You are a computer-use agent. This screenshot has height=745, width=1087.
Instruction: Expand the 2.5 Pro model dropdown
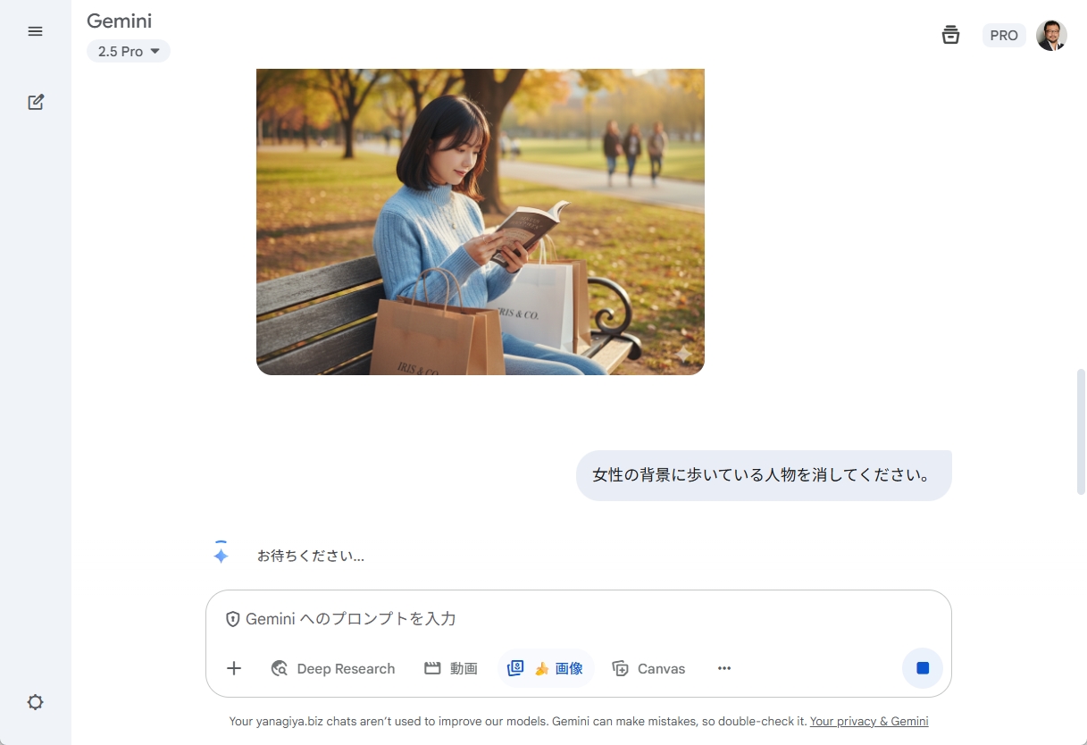click(x=129, y=52)
